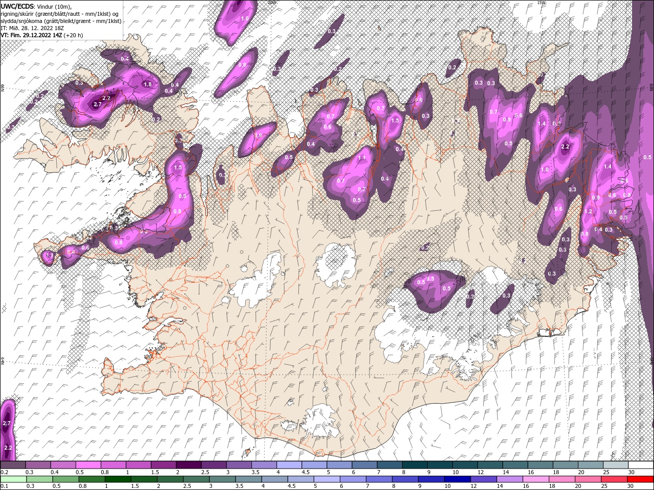This screenshot has width=654, height=490.
Task: Pick the magenta 1.5 swatch in purple scale
Action: [163, 465]
